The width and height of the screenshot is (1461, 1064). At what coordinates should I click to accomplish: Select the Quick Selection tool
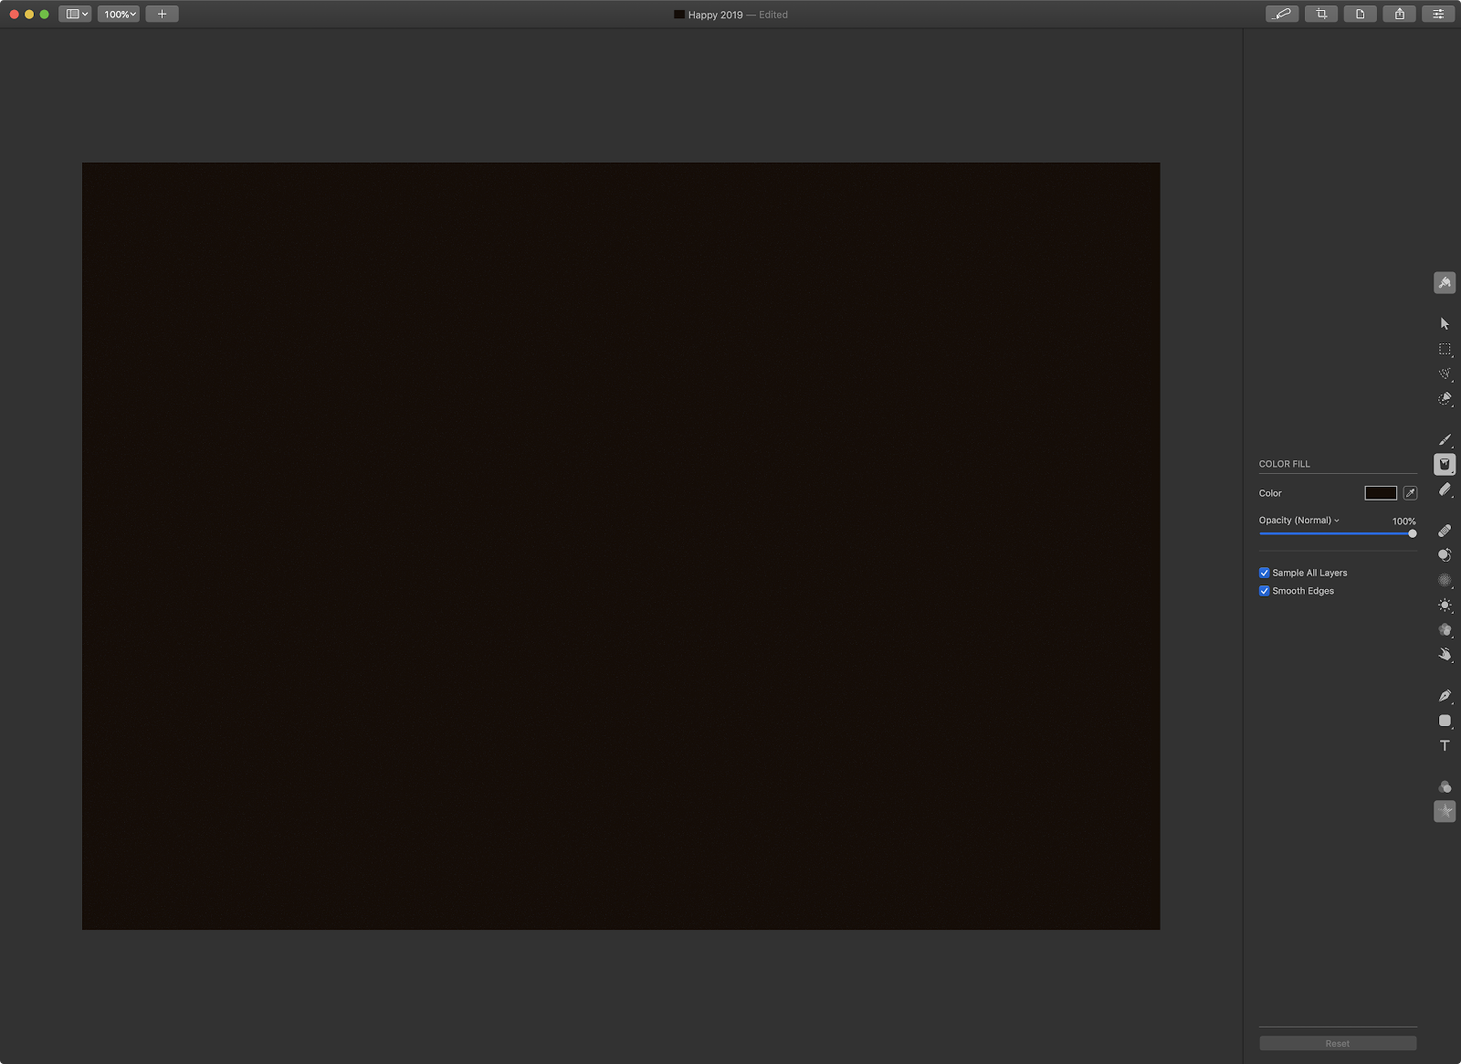[x=1445, y=399]
